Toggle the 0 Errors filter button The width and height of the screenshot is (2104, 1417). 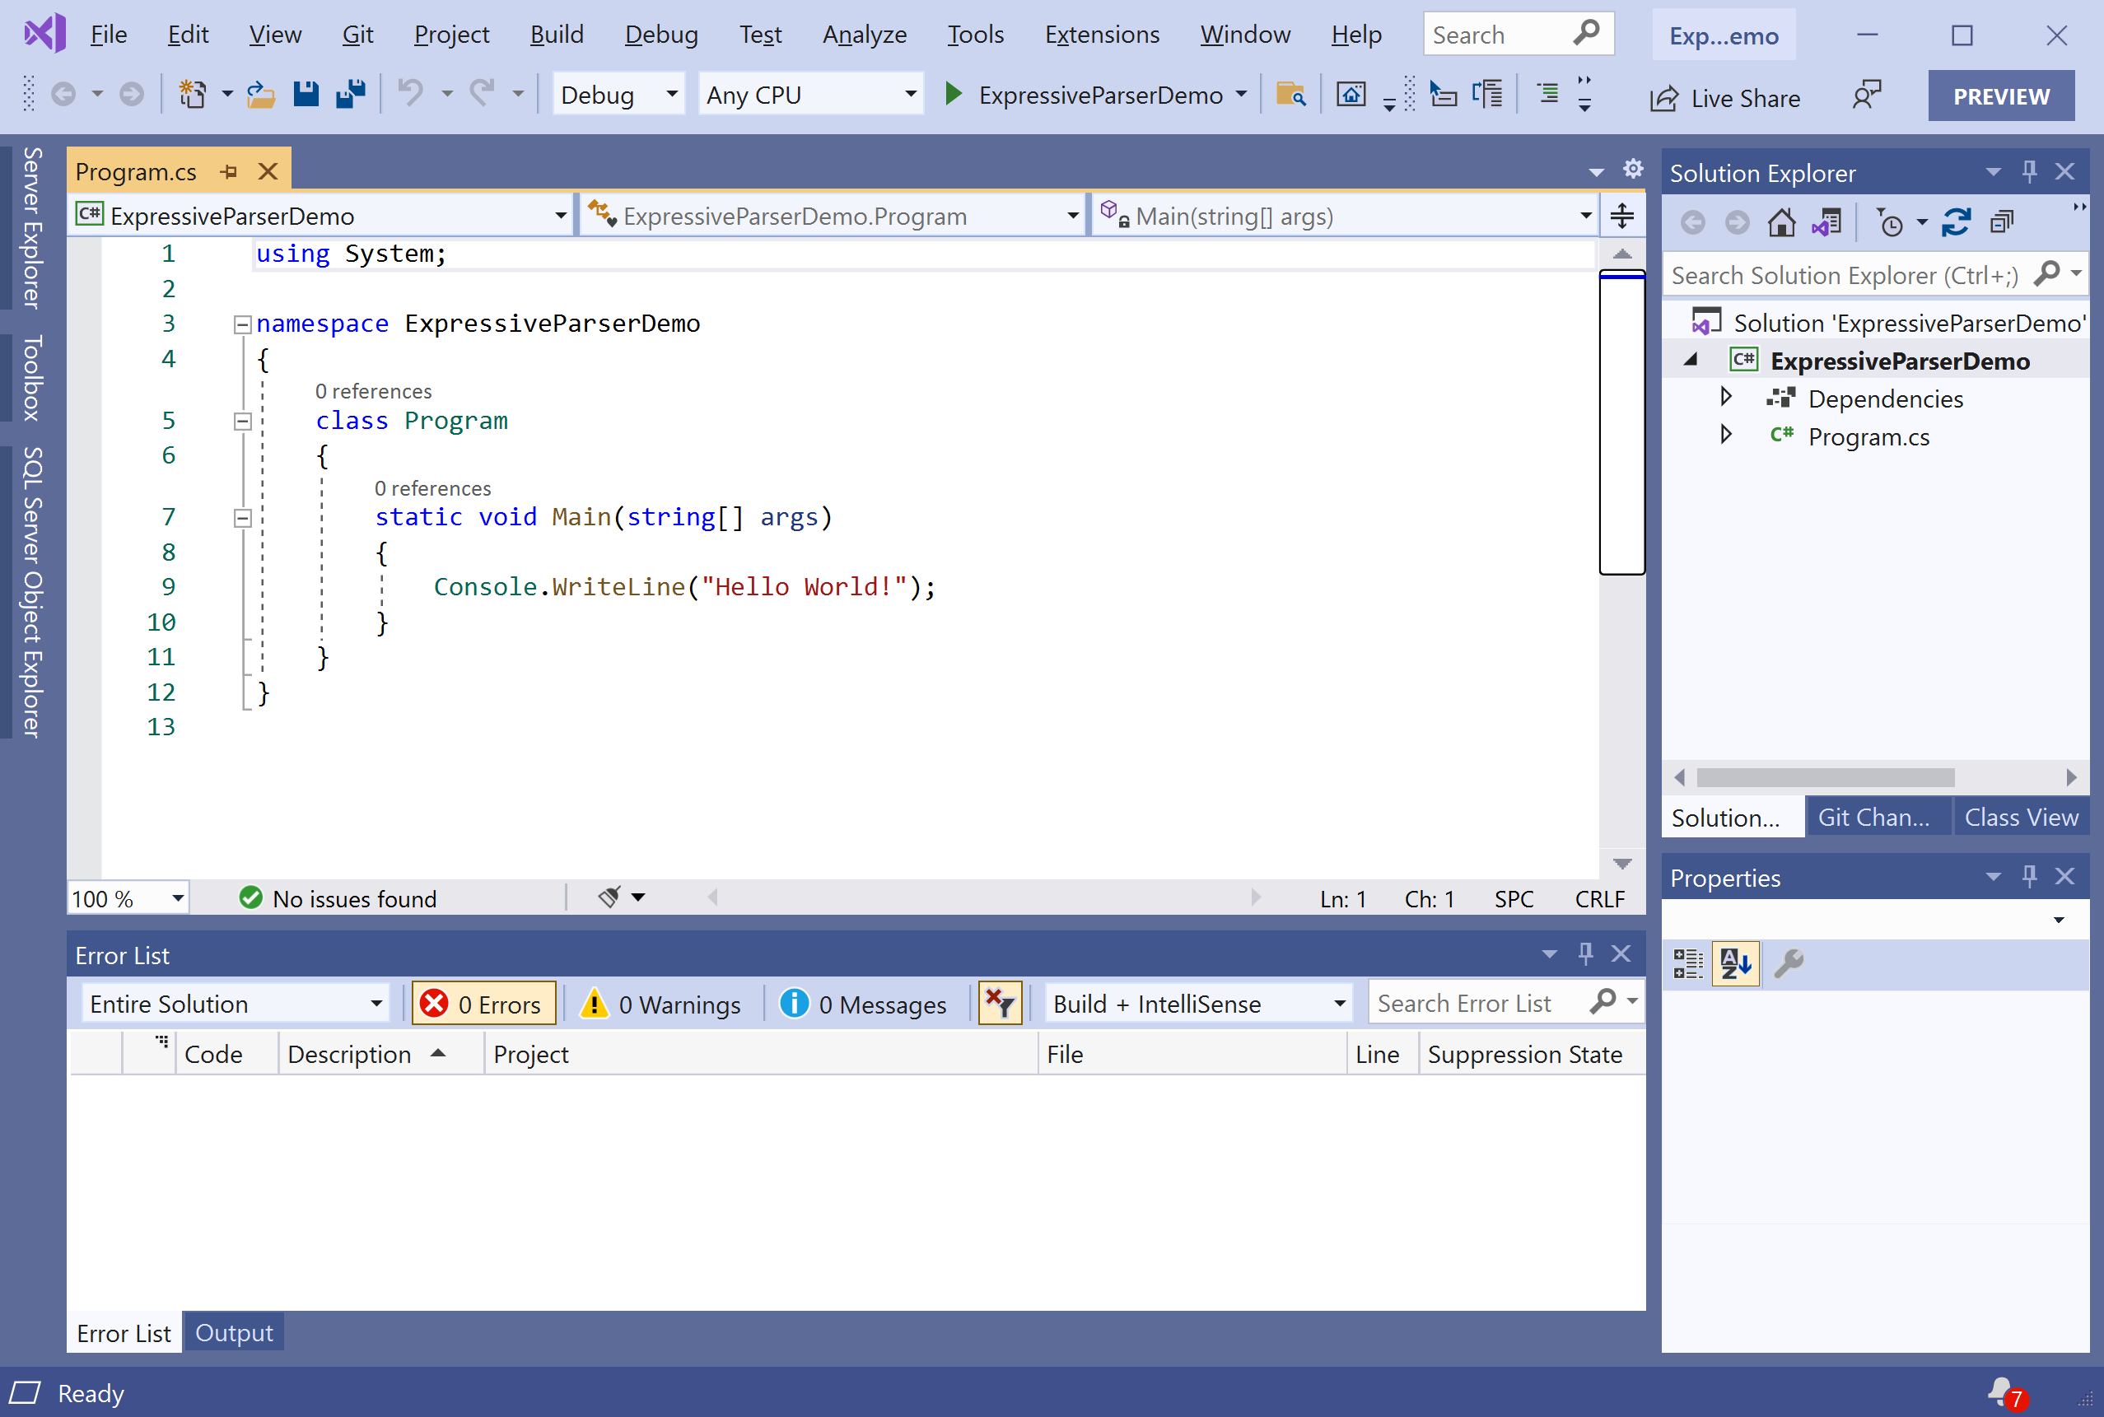[x=483, y=1004]
